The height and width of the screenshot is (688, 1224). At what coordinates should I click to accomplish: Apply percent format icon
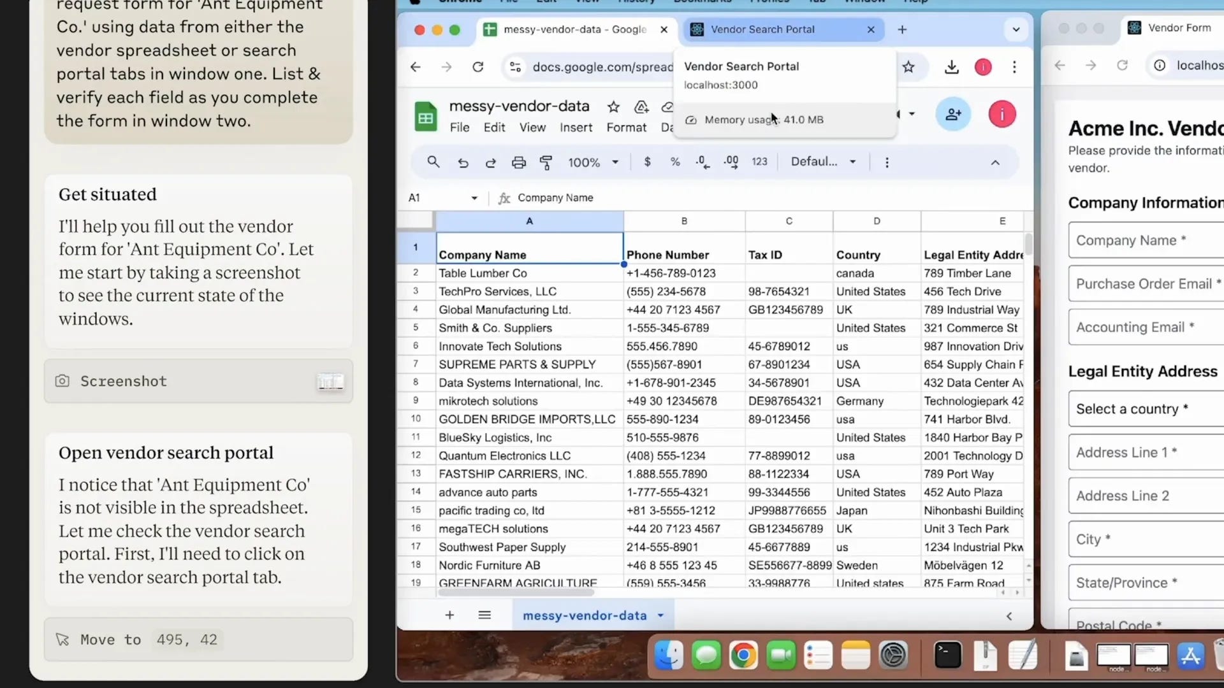[674, 162]
